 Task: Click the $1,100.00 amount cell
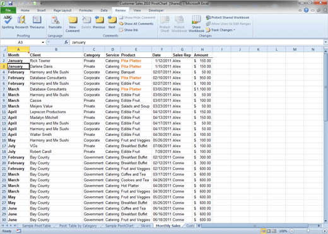click(202, 89)
